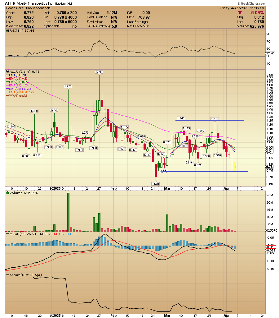Viewport: 279px width, 318px height.
Task: Select the Allarity Therapeutics Inc. company name
Action: point(35,4)
